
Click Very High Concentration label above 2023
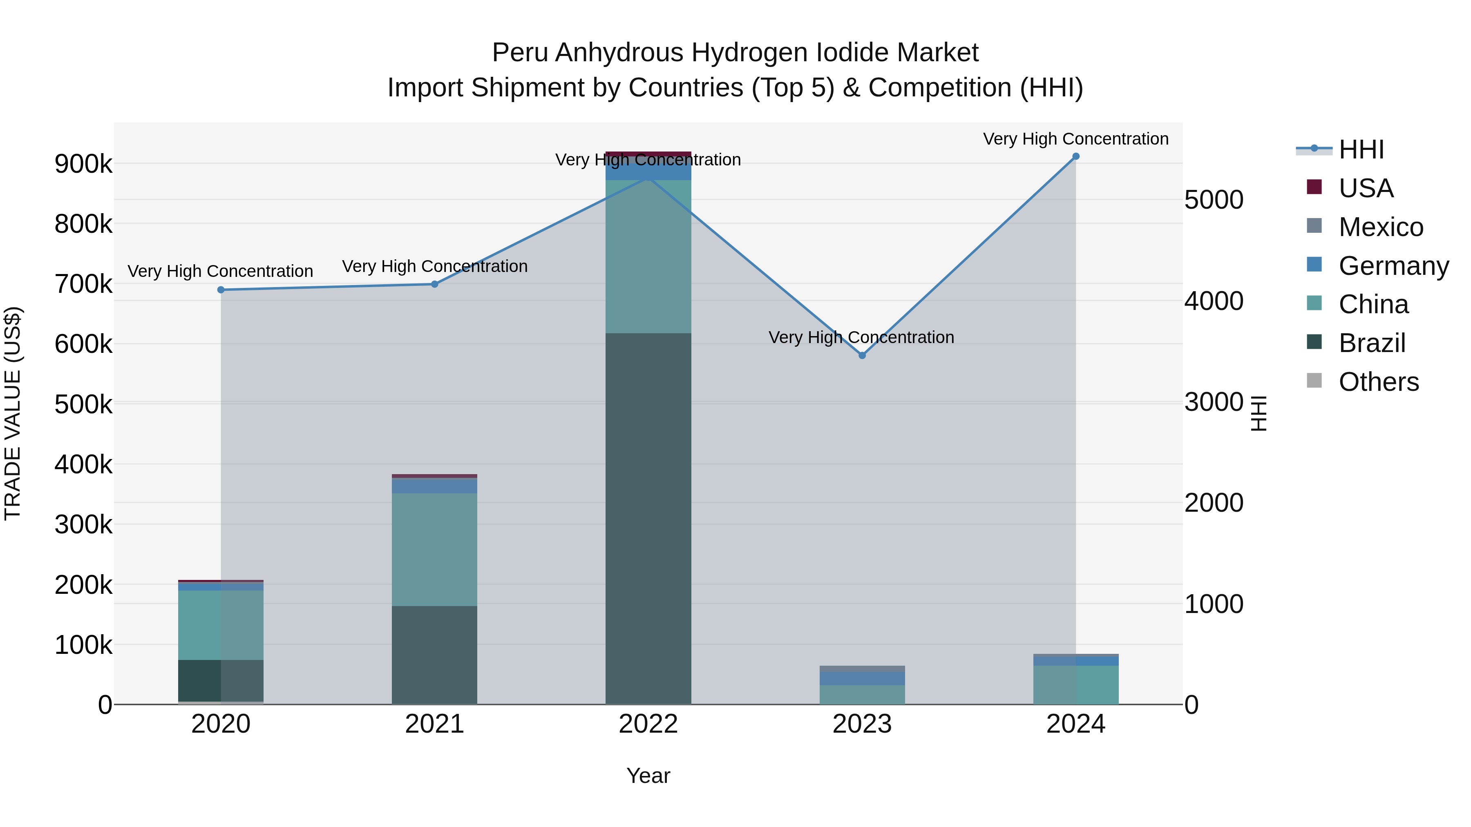point(862,337)
